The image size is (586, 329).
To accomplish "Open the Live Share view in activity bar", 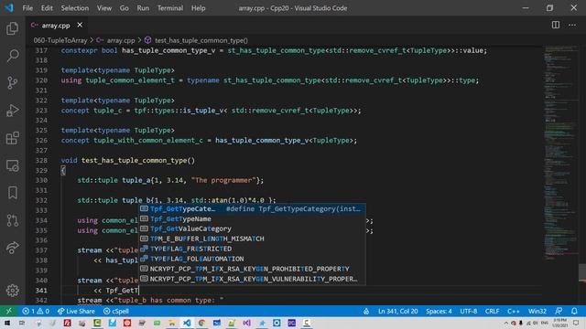I will [x=12, y=248].
